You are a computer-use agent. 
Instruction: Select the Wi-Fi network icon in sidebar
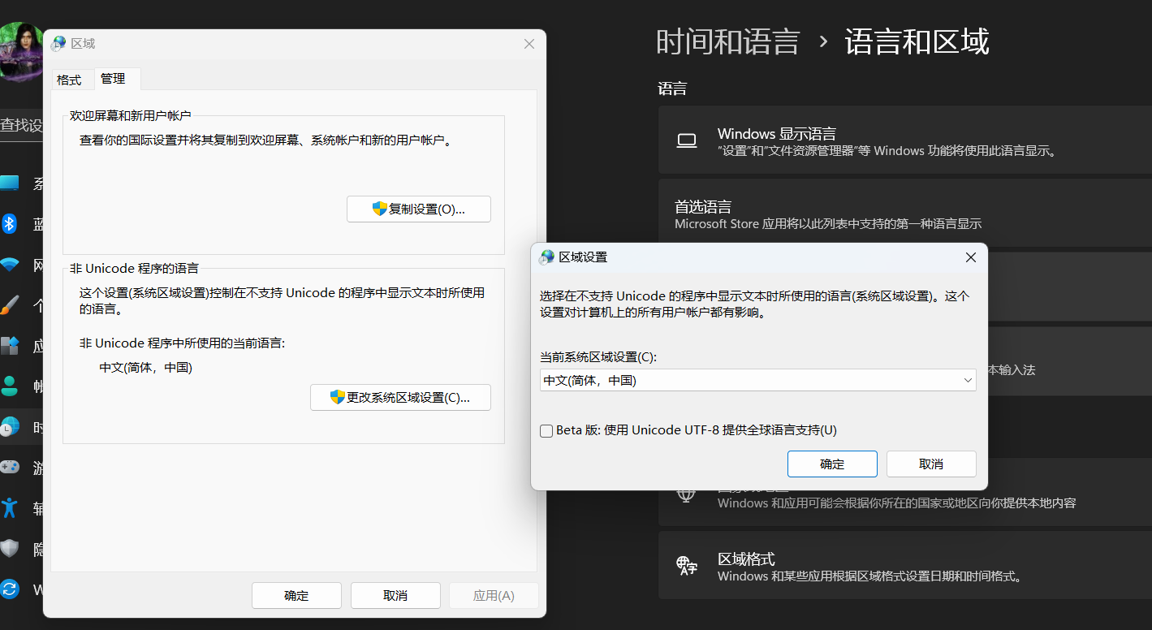[9, 265]
